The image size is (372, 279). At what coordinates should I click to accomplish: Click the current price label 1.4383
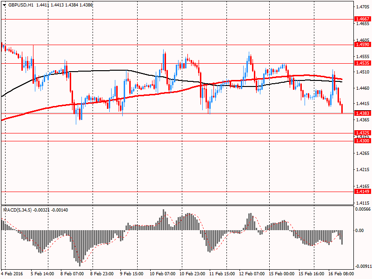click(362, 113)
